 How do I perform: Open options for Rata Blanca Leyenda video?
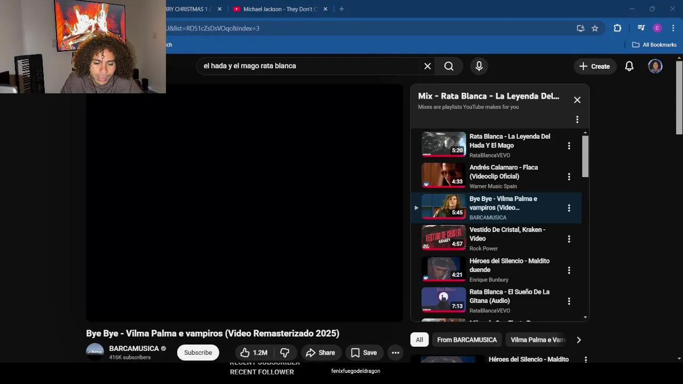(569, 146)
